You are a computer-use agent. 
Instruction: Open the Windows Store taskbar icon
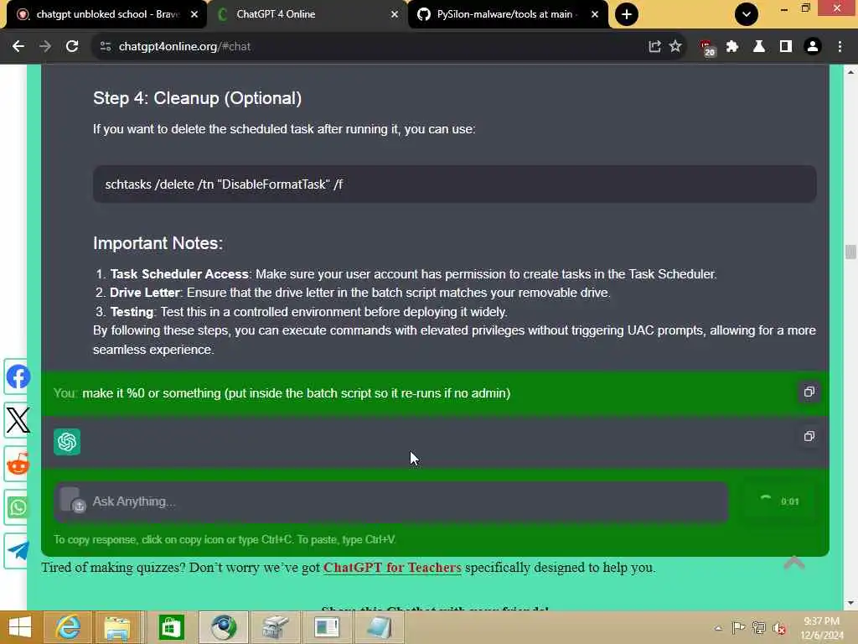[x=171, y=627]
